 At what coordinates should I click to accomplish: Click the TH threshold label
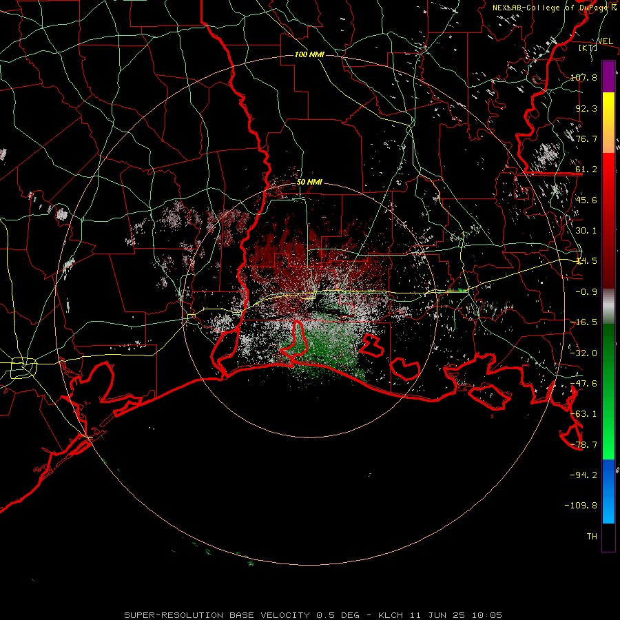pyautogui.click(x=592, y=536)
